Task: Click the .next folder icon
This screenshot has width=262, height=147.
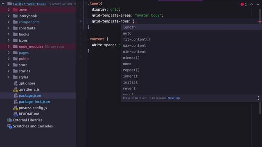Action: pos(15,10)
